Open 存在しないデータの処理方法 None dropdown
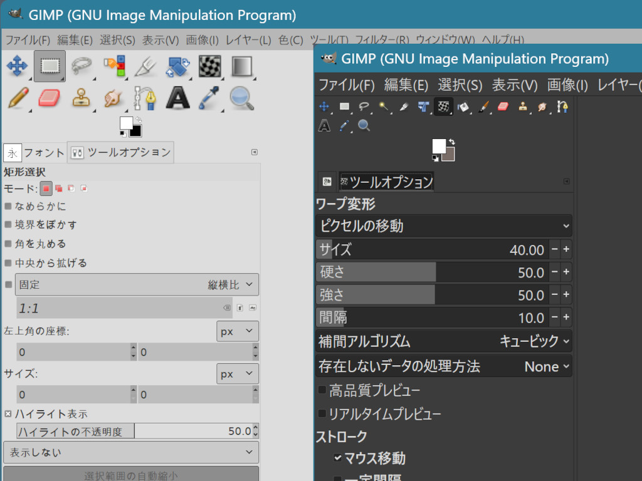This screenshot has width=642, height=481. tap(444, 366)
